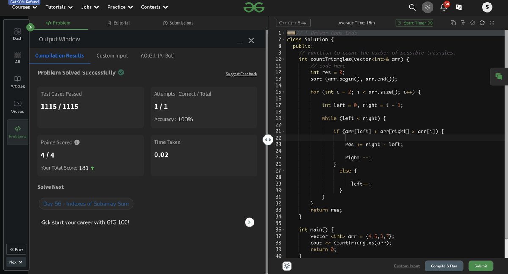Click the copy code icon in editor toolbar
The height and width of the screenshot is (274, 508).
coord(453,23)
